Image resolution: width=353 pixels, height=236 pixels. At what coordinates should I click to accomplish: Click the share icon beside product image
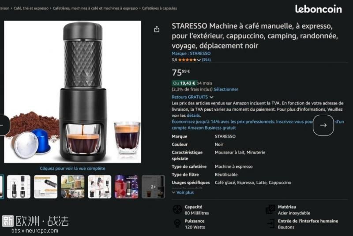(157, 29)
